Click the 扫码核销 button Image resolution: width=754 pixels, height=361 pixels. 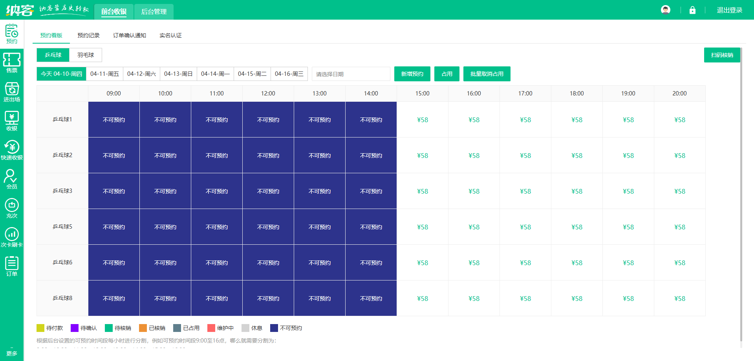pyautogui.click(x=722, y=55)
